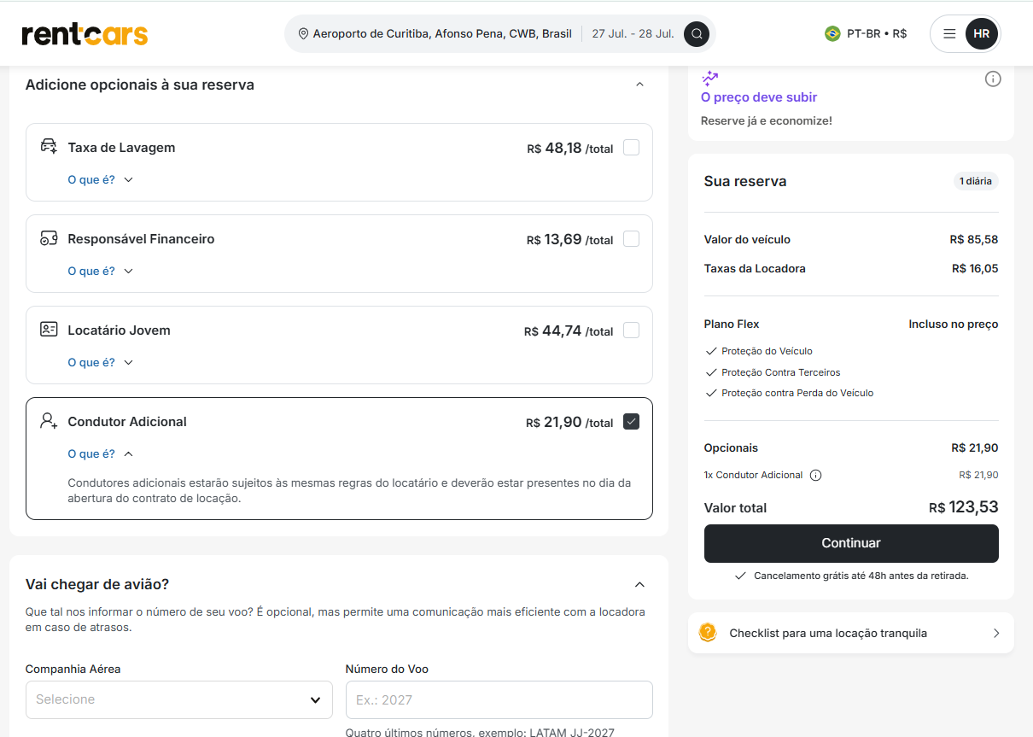This screenshot has width=1033, height=737.
Task: Open the Companhia Aérea dropdown
Action: pyautogui.click(x=179, y=699)
